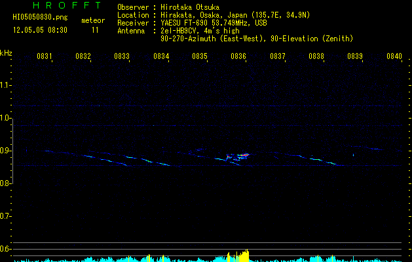The image size is (412, 262).
Task: Click the bright red meteor echo near 0836
Action: [244, 155]
